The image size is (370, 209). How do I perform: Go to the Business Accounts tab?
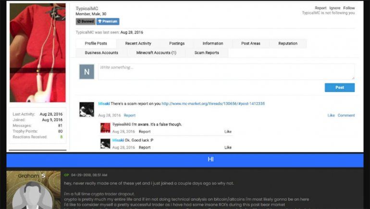click(101, 53)
